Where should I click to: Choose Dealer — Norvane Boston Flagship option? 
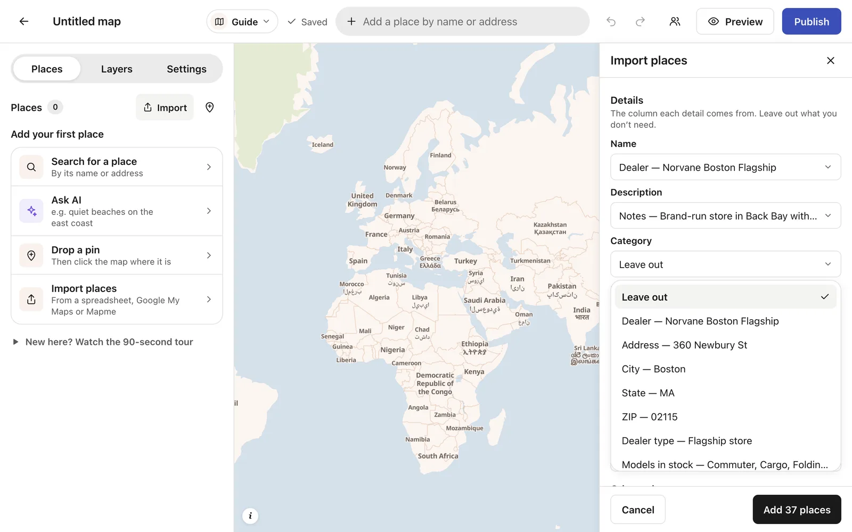pos(726,321)
